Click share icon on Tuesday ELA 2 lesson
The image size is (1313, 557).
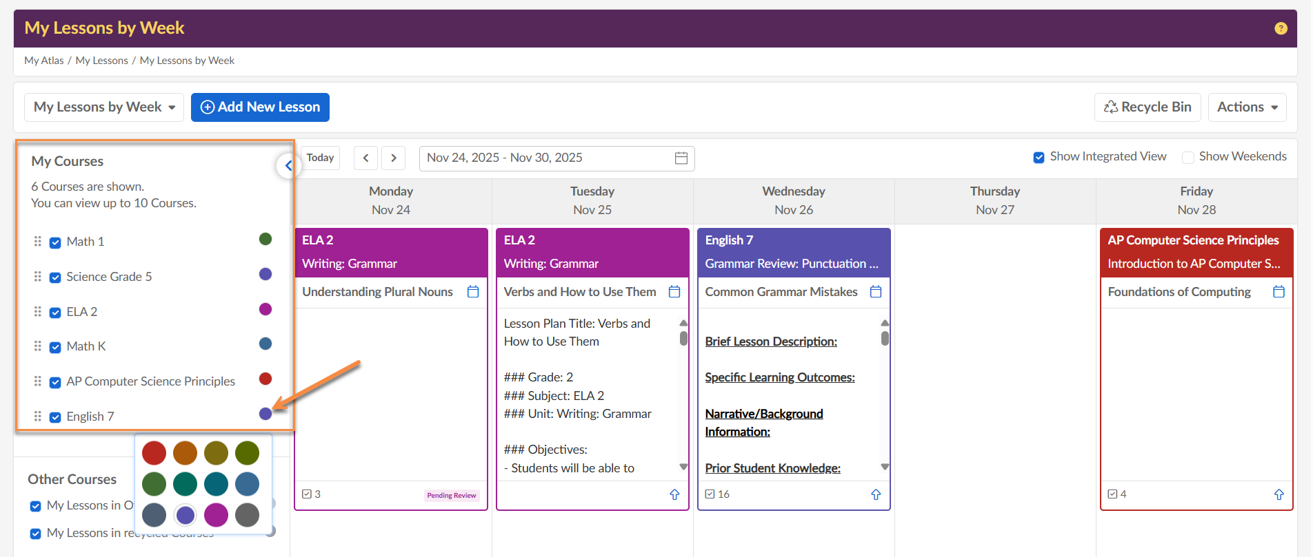click(x=674, y=494)
